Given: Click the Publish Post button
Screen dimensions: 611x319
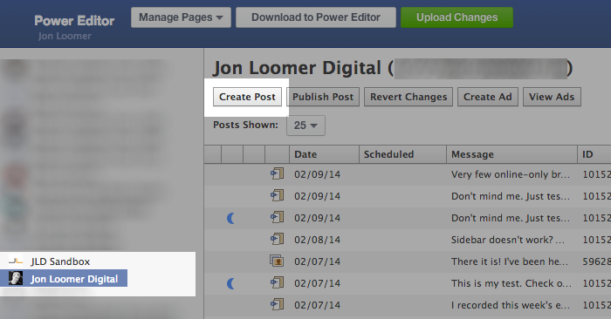Looking at the screenshot, I should [x=323, y=97].
